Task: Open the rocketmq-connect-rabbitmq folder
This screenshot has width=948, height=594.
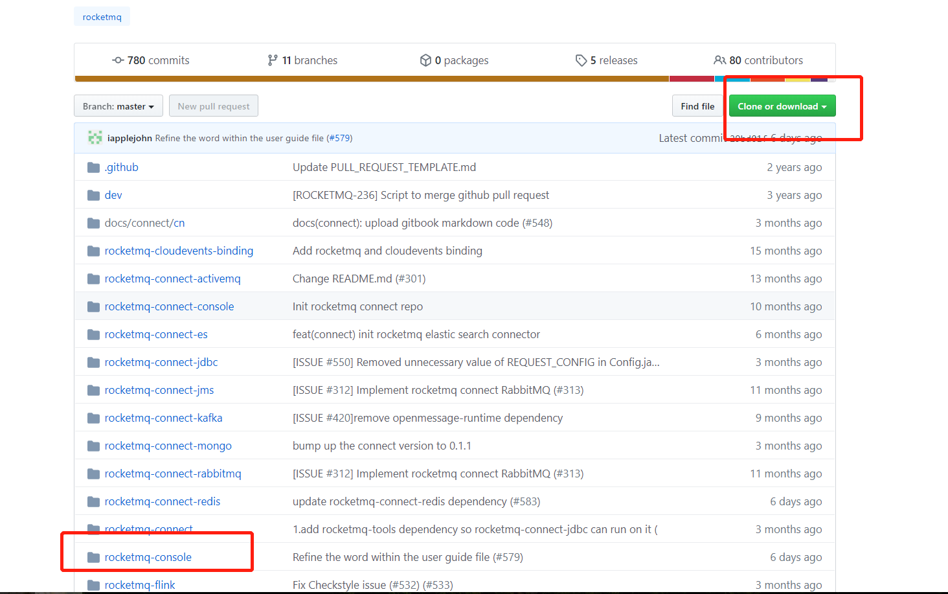Action: [x=173, y=474]
